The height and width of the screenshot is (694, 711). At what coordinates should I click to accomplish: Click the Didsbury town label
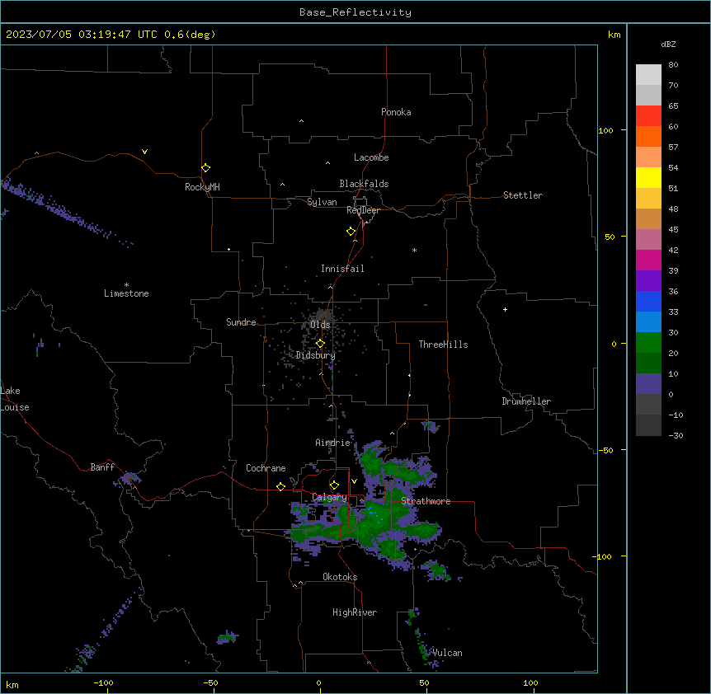316,355
